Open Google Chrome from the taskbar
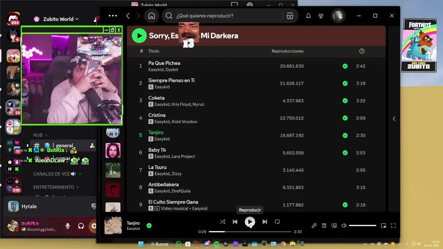443x249 pixels. click(283, 244)
